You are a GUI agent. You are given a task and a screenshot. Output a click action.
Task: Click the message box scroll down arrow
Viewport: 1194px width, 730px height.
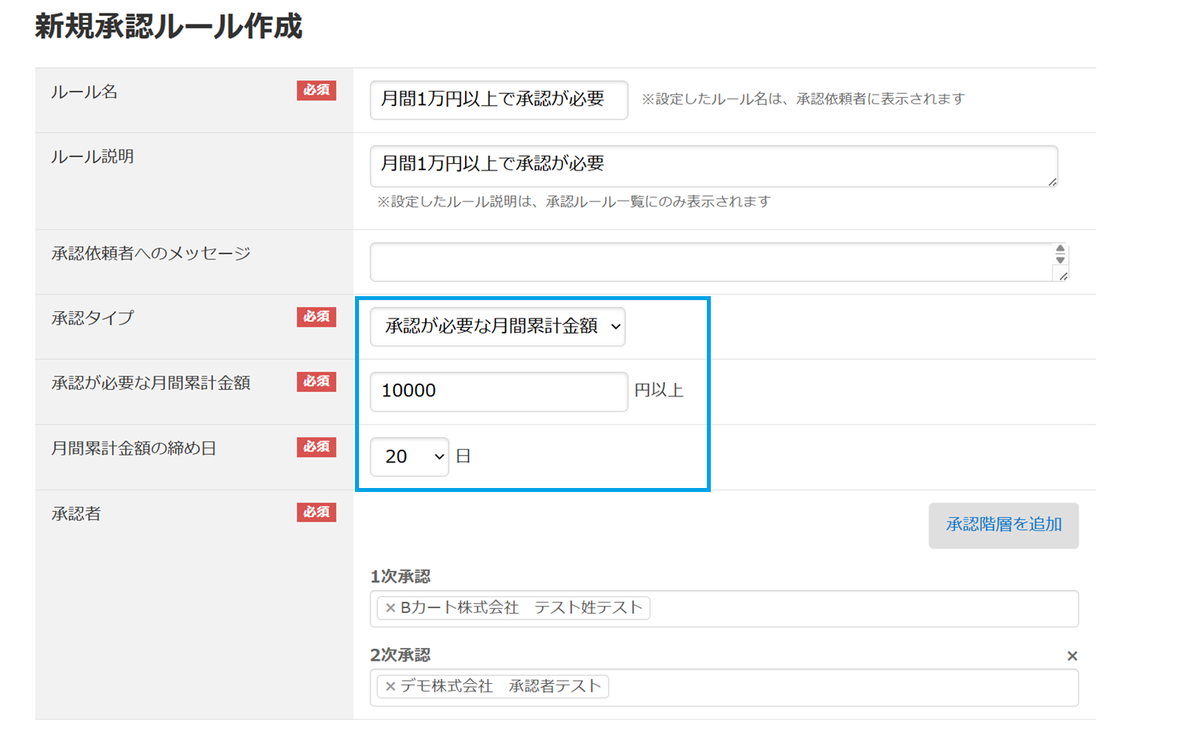point(1060,260)
